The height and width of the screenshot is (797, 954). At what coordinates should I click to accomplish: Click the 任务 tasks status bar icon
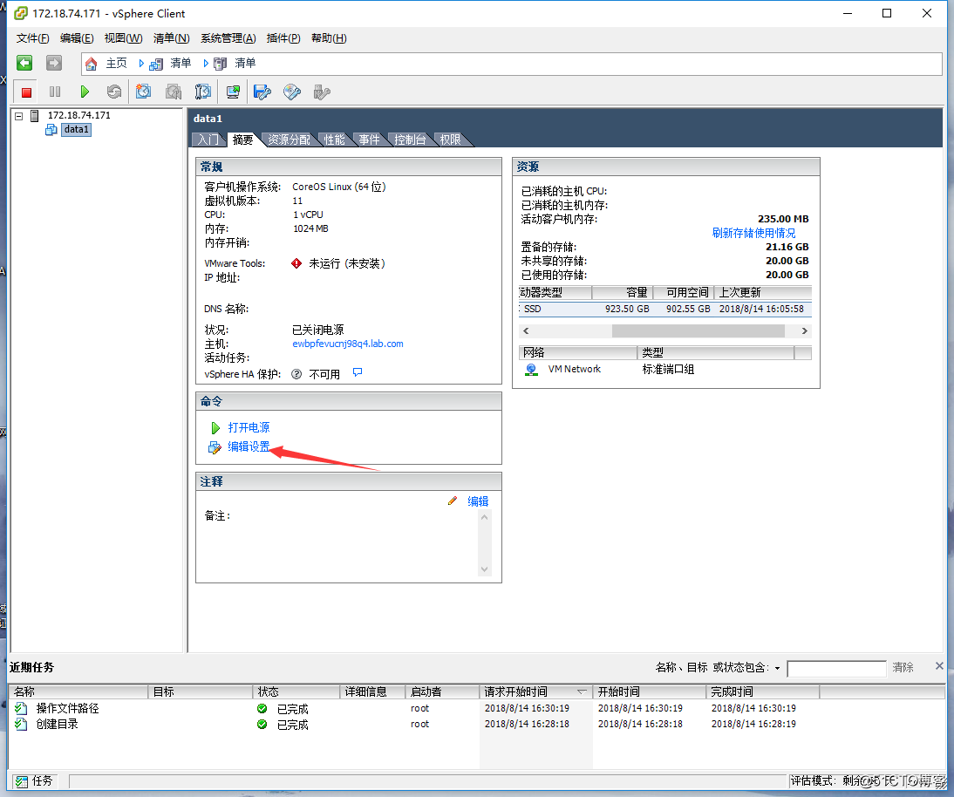pyautogui.click(x=22, y=781)
